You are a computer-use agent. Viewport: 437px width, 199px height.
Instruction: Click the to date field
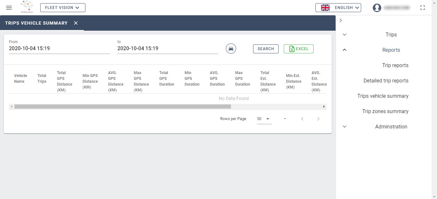pyautogui.click(x=168, y=49)
